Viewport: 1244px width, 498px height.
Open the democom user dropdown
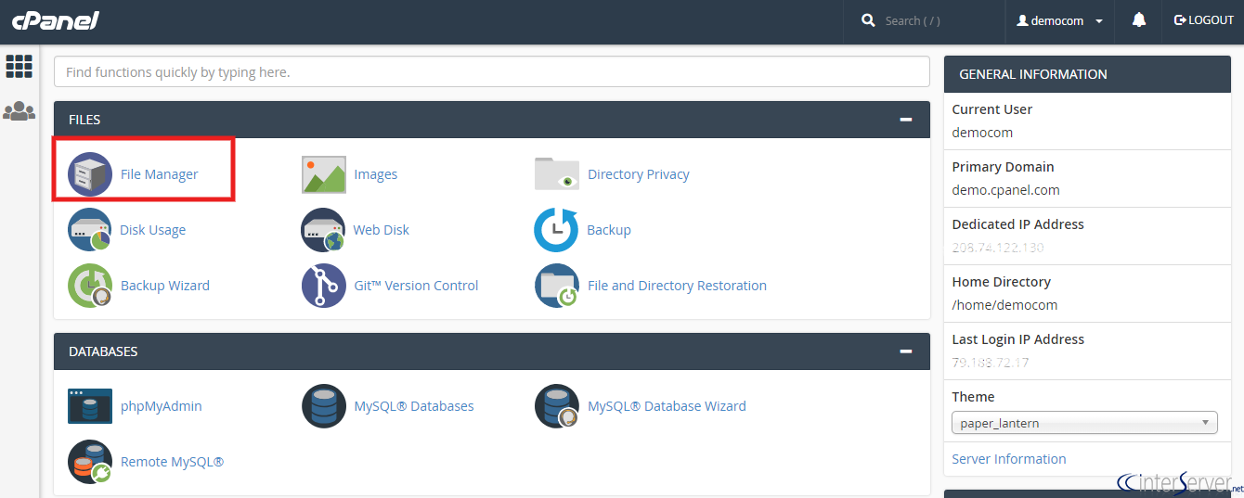point(1059,20)
